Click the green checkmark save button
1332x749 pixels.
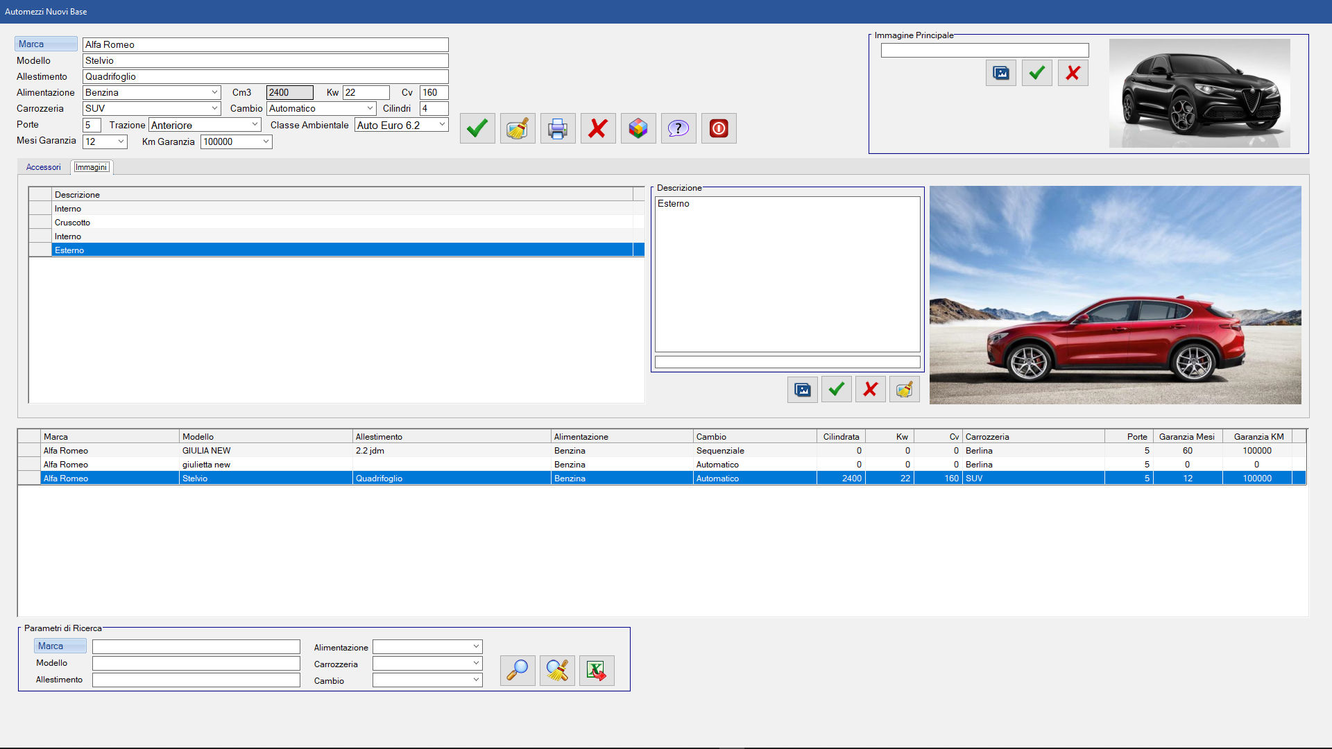(x=477, y=128)
